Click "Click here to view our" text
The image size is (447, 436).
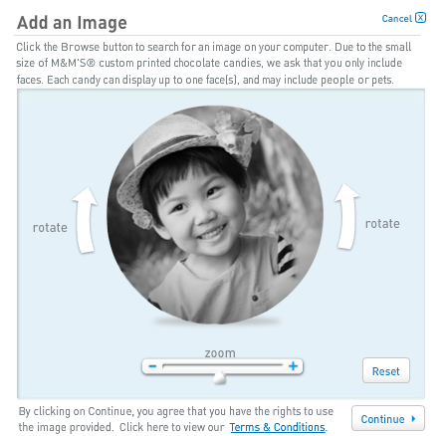(172, 427)
